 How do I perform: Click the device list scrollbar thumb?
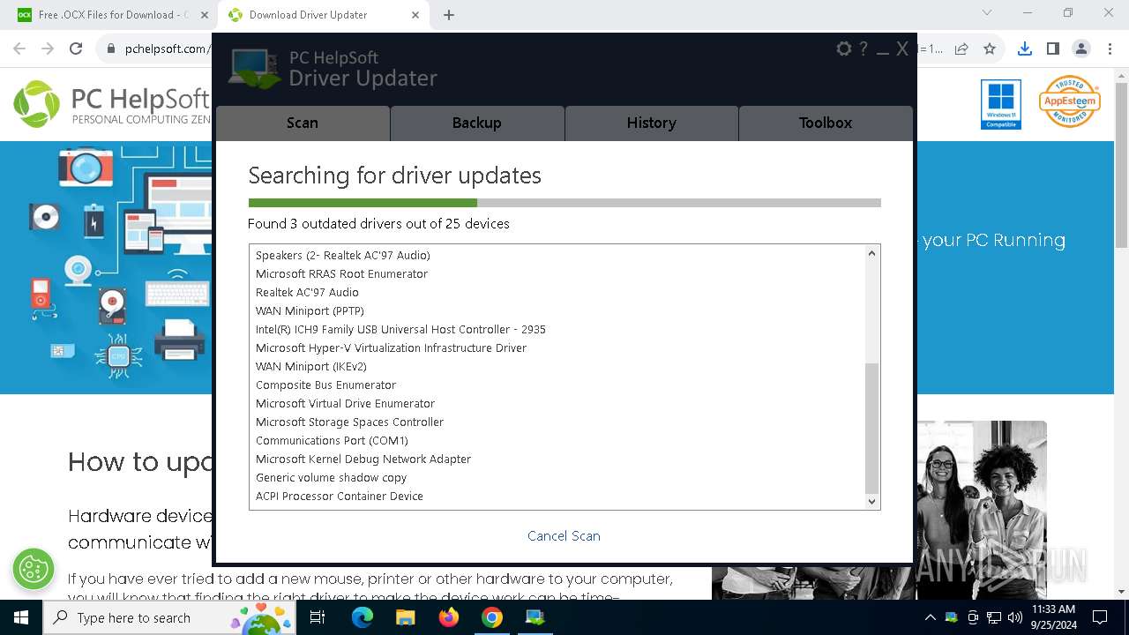click(x=871, y=428)
